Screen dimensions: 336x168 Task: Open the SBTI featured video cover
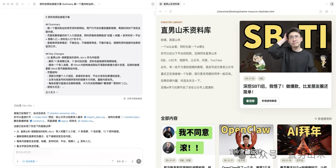285,46
